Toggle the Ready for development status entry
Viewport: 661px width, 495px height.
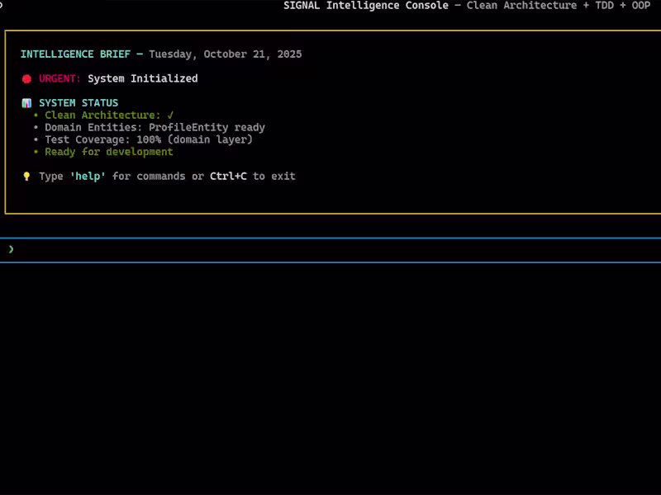pos(108,152)
